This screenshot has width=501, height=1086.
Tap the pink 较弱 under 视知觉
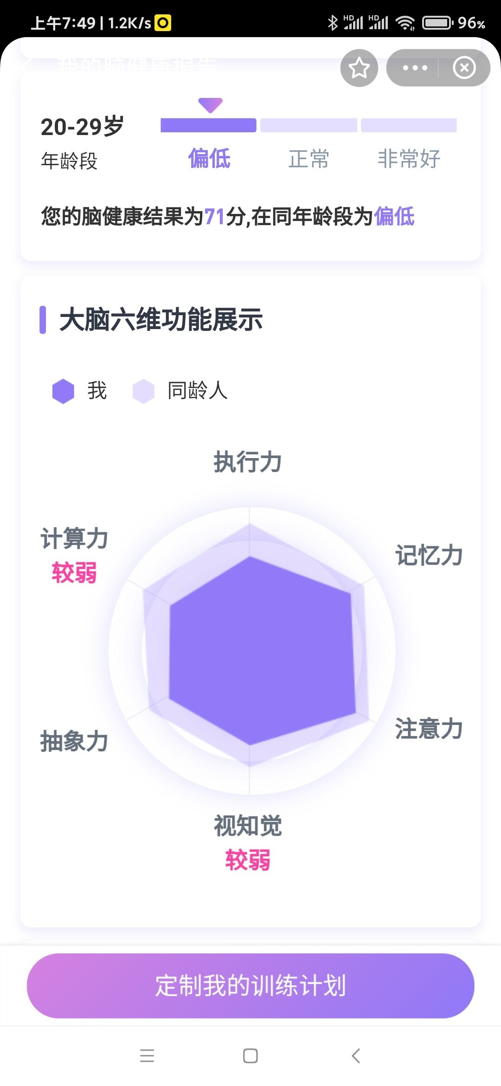[248, 860]
